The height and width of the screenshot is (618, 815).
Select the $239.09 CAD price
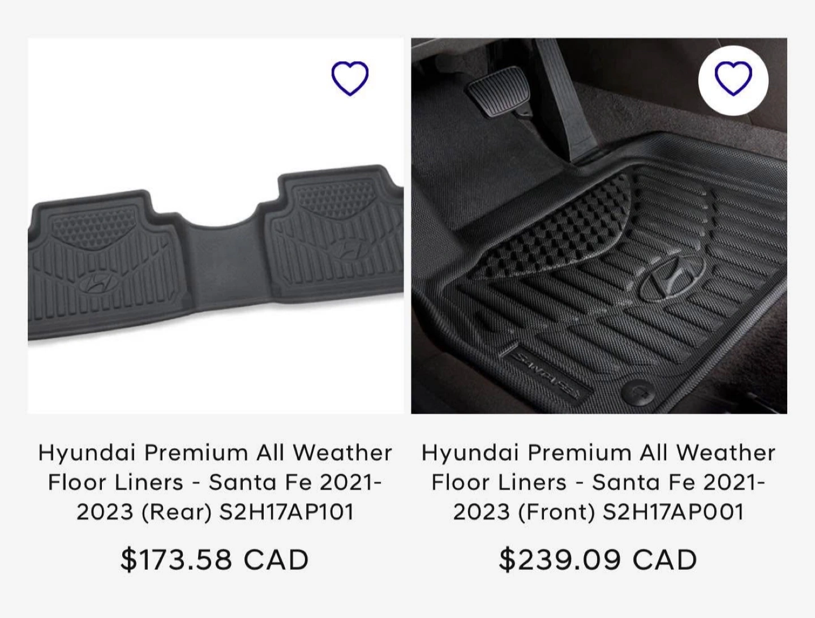598,560
